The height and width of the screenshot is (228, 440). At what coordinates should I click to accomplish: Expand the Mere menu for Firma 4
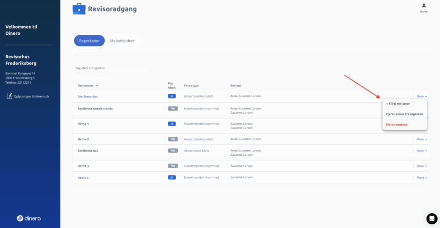pyautogui.click(x=422, y=177)
